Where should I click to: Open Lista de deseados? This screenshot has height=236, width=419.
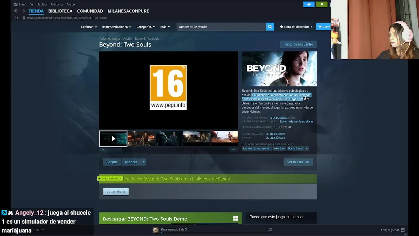point(296,27)
